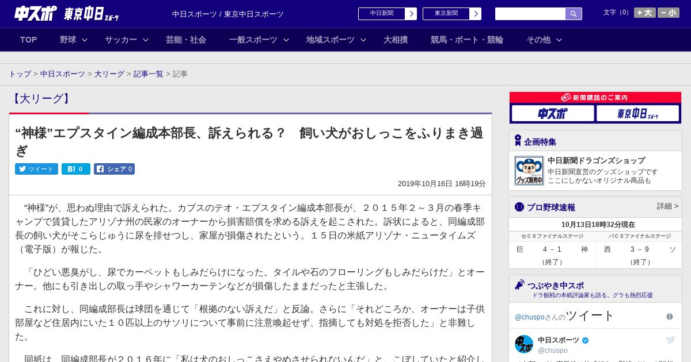Go to 中日スポーツ in the breadcrumb

tap(63, 74)
